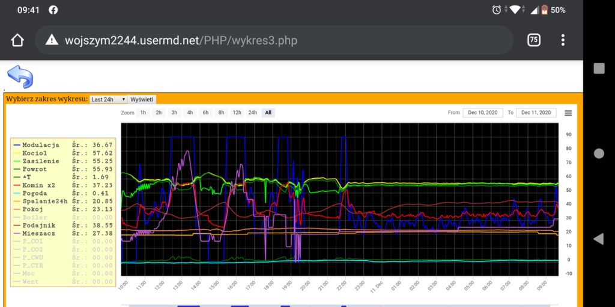
Task: Select the All zoom range
Action: tap(268, 113)
